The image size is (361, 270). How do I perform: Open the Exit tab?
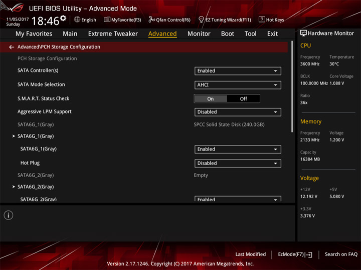pyautogui.click(x=272, y=34)
